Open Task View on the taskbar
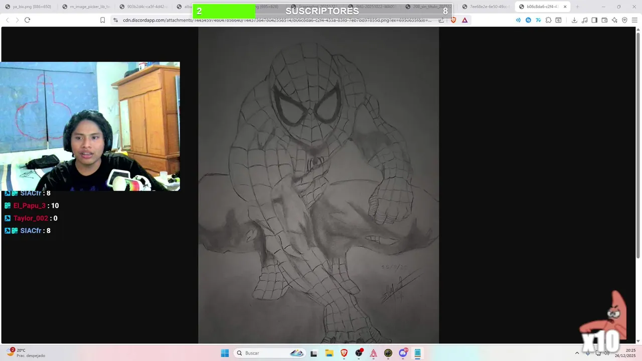The width and height of the screenshot is (642, 361). click(314, 353)
